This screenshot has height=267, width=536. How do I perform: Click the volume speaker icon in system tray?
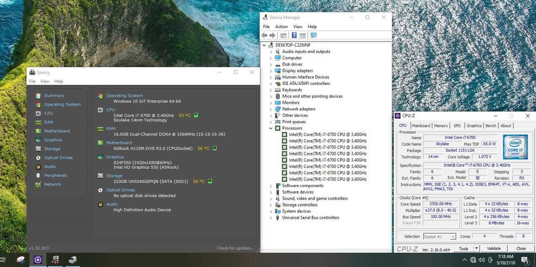click(x=482, y=260)
